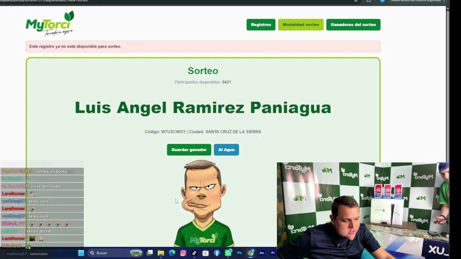Click the Participantes disponibles 9421 count
This screenshot has width=461, height=259.
(203, 82)
